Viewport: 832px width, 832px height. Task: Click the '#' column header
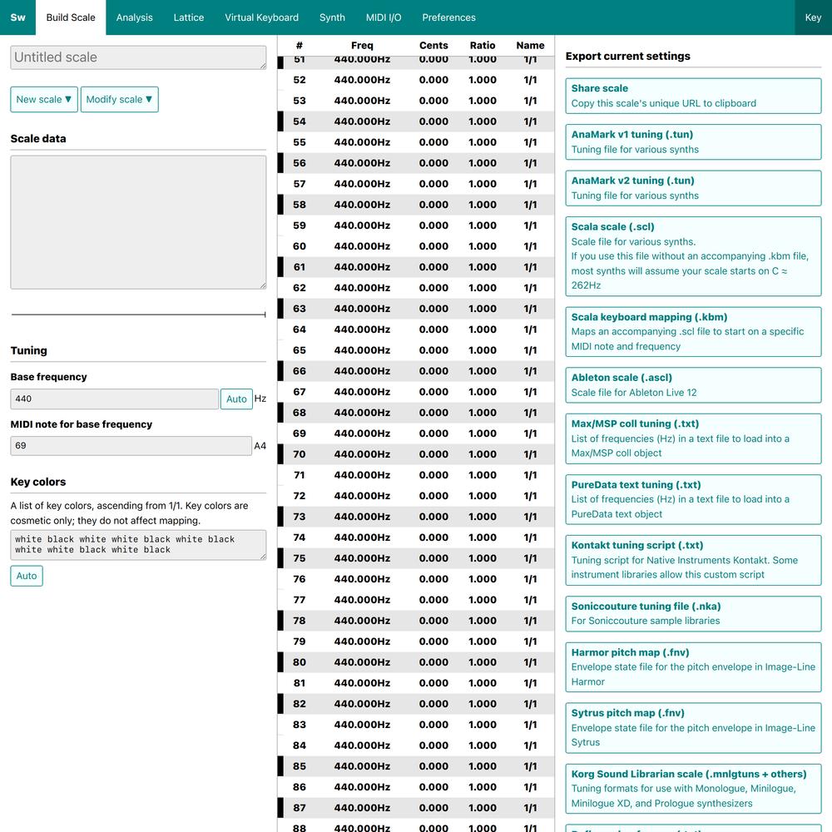point(300,46)
